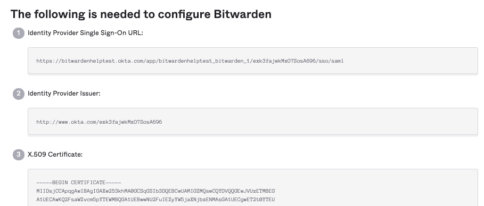Click the Identity Provider Issuer label
Screen dimensions: 484x206
(64, 93)
